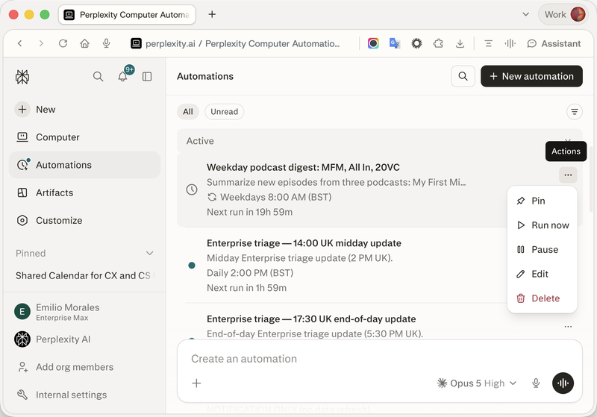Open ellipsis menu for 17:30 end-of-day update
Screen dimensions: 597x417
[x=568, y=327]
